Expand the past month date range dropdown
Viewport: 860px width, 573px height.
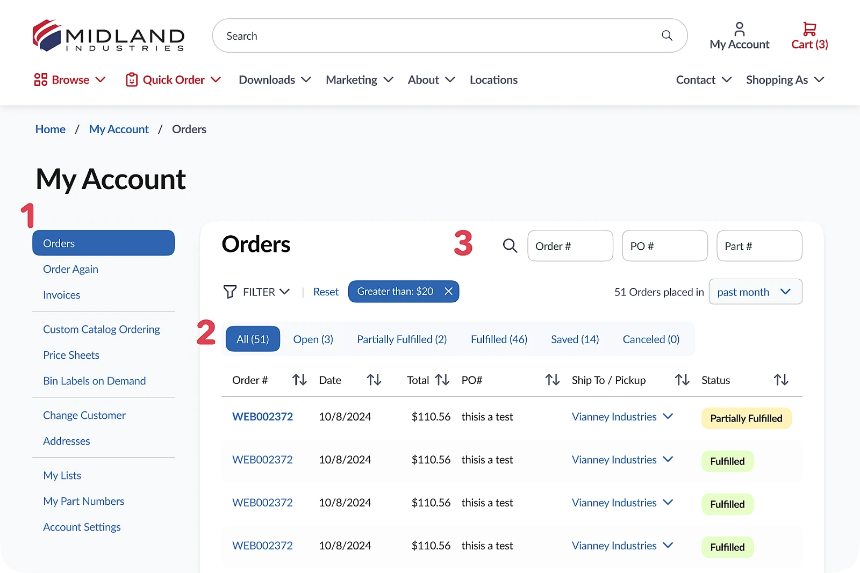[755, 292]
